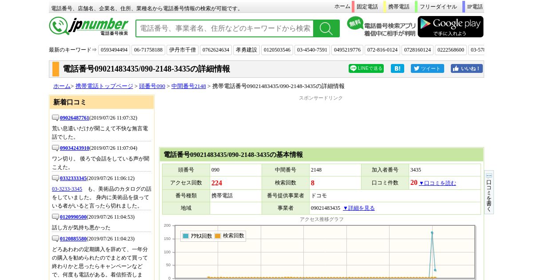Viewport: 533px width, 280px height.
Task: Click the Hatena bookmark B! button
Action: [x=397, y=68]
